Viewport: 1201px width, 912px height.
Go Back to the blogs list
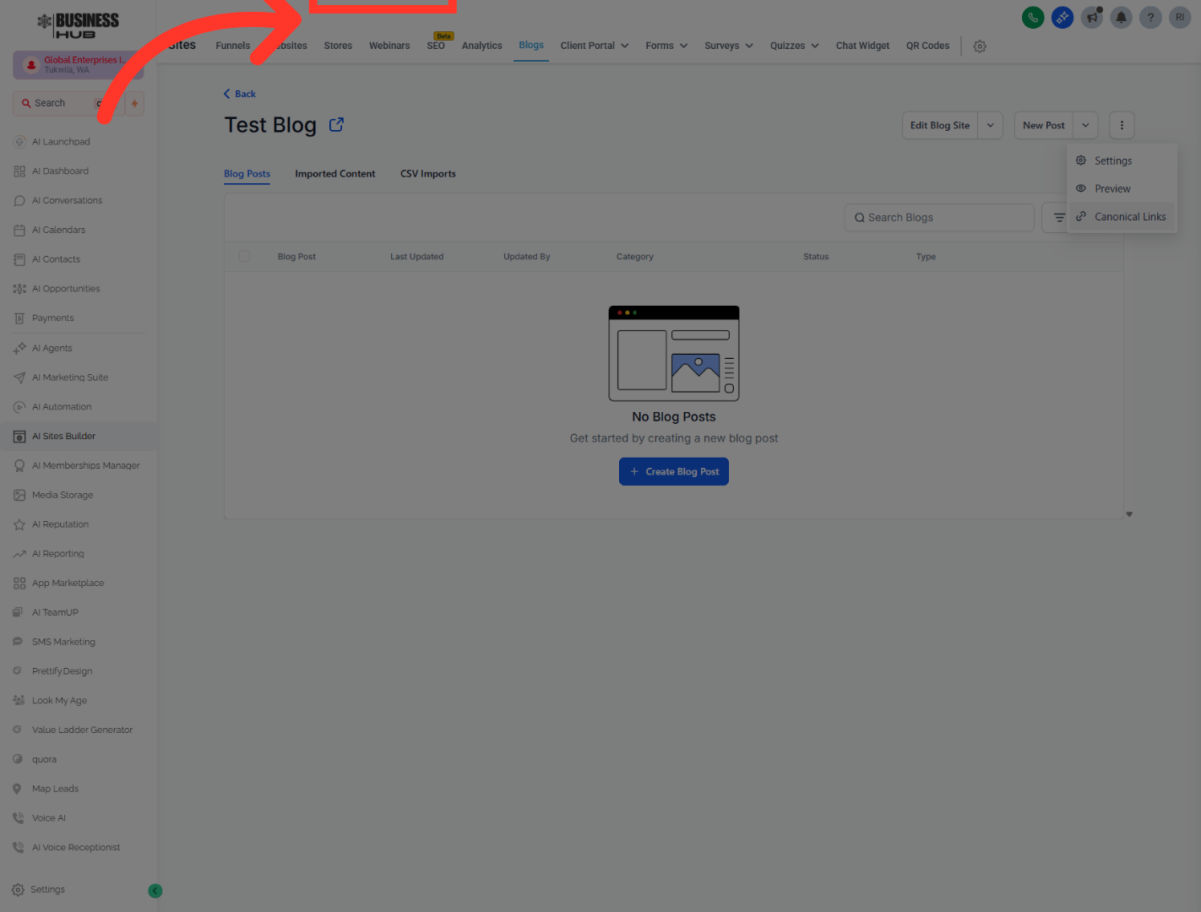coord(240,94)
